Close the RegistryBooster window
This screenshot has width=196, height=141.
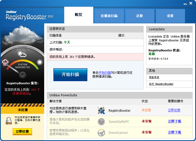click(191, 3)
